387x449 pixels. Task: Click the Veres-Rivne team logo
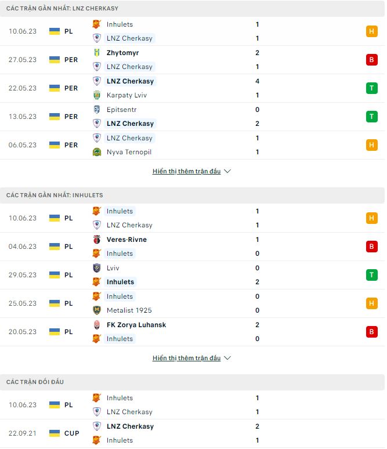97,240
